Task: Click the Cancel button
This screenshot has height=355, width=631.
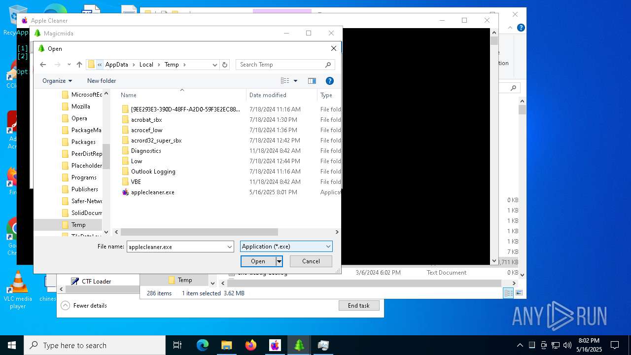Action: click(x=311, y=261)
